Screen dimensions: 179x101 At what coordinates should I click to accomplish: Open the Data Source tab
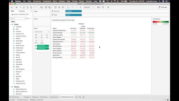pos(15,97)
